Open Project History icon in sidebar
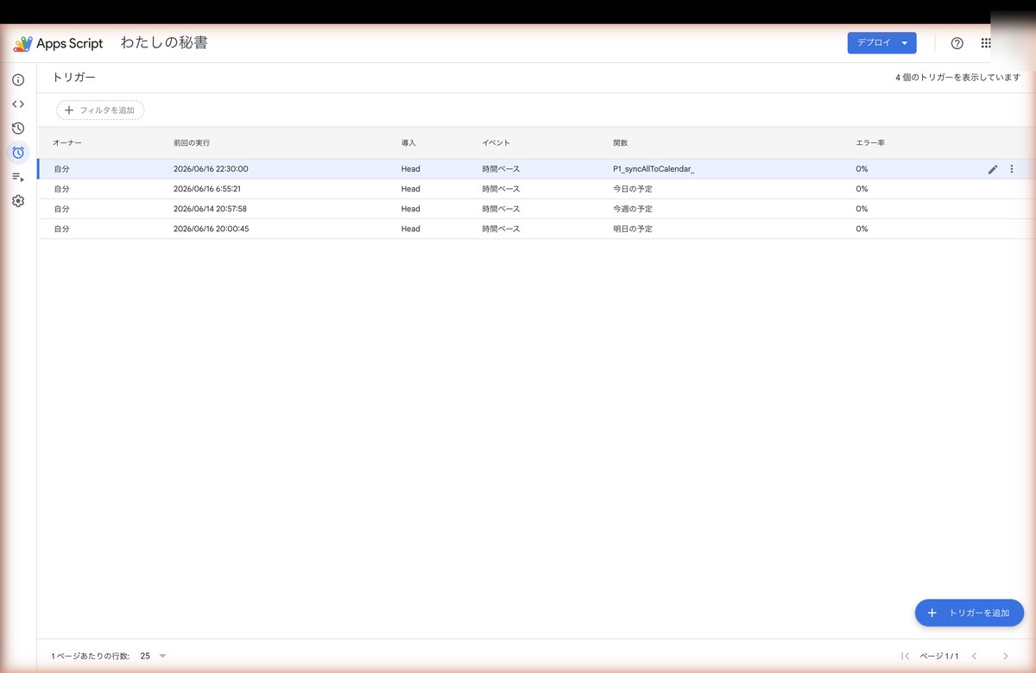 click(18, 129)
